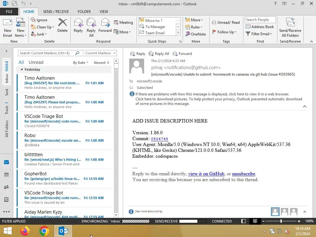Send message to OneNote

pos(196,34)
